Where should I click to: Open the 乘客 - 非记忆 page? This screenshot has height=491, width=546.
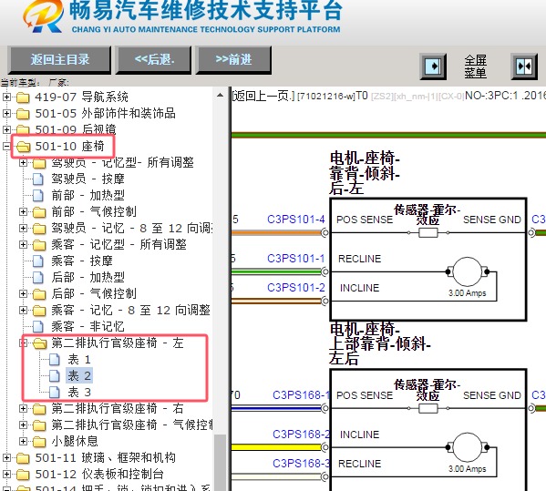(x=88, y=326)
